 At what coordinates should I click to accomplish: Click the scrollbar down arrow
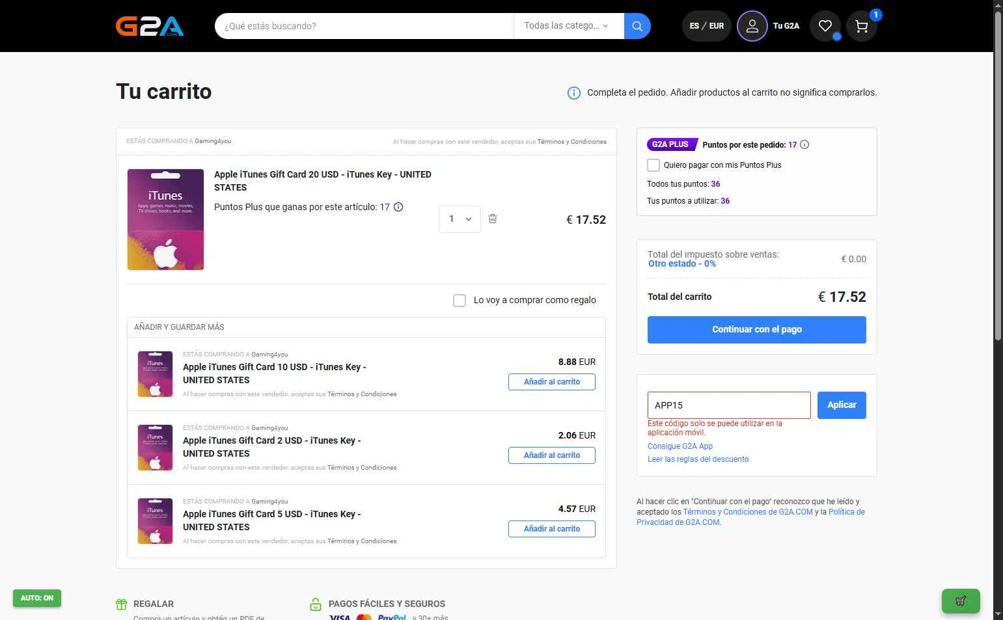click(998, 614)
